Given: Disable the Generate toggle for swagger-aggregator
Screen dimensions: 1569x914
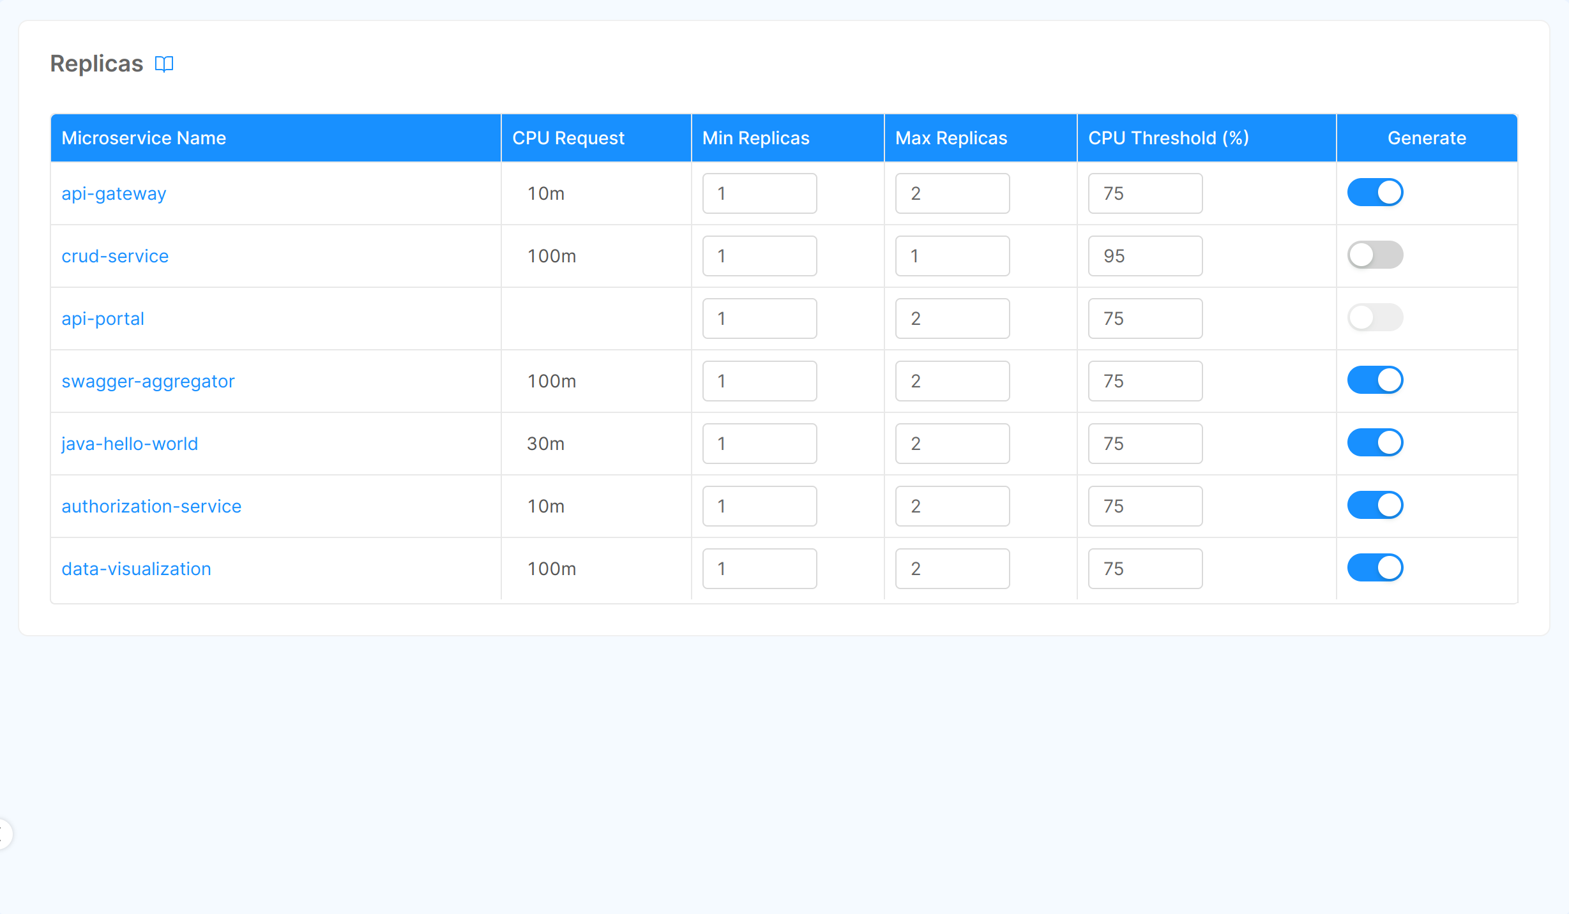Looking at the screenshot, I should click(1375, 380).
